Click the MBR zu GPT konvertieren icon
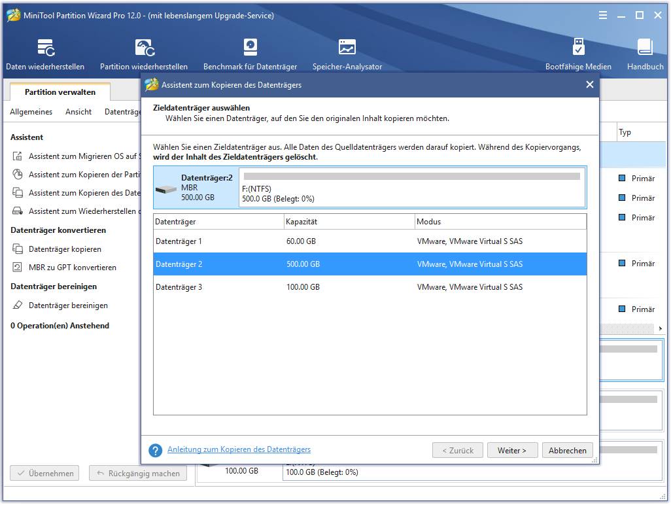The image size is (671, 505). [18, 268]
